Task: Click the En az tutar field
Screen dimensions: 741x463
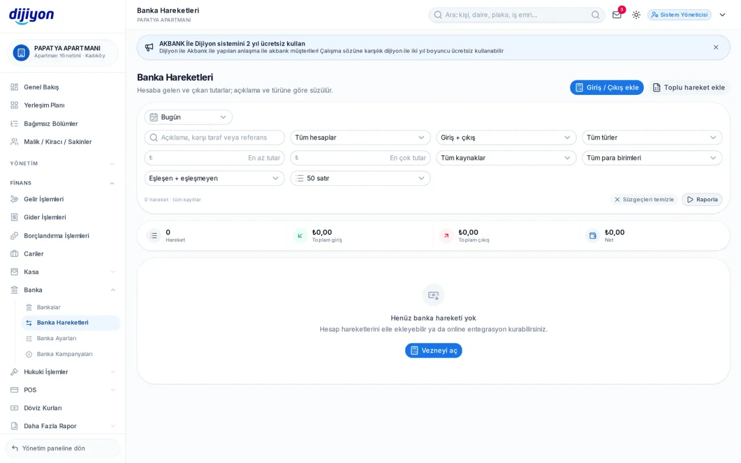Action: pyautogui.click(x=214, y=157)
